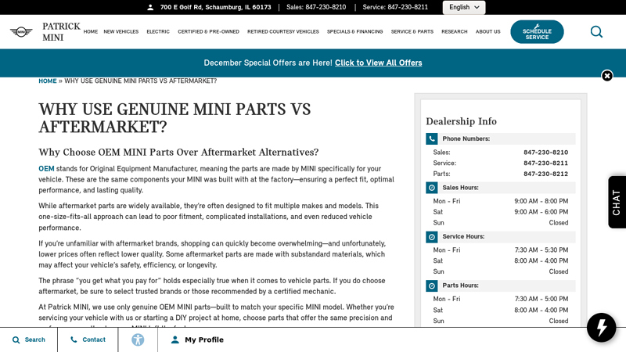Image resolution: width=626 pixels, height=352 pixels.
Task: Click the clock icon beside Parts Hours
Action: pyautogui.click(x=432, y=286)
